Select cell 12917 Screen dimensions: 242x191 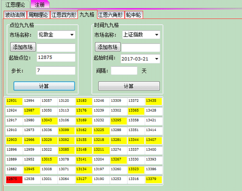tap(14, 121)
